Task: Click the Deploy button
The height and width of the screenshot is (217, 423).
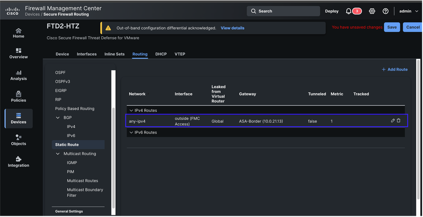Action: click(331, 11)
